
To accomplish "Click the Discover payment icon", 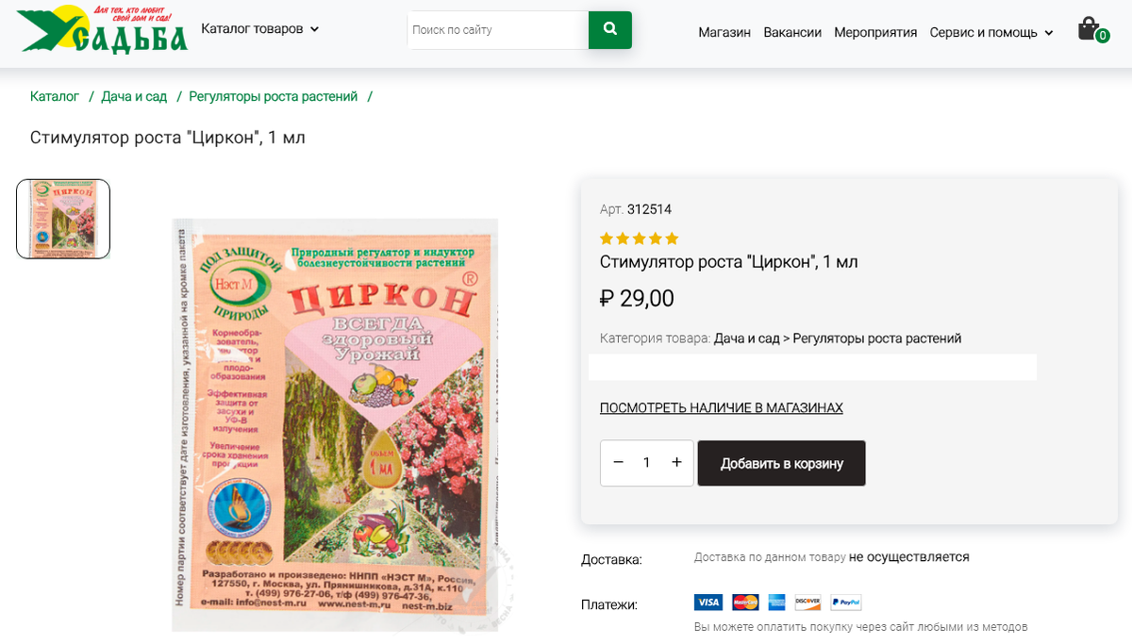I will tap(808, 603).
